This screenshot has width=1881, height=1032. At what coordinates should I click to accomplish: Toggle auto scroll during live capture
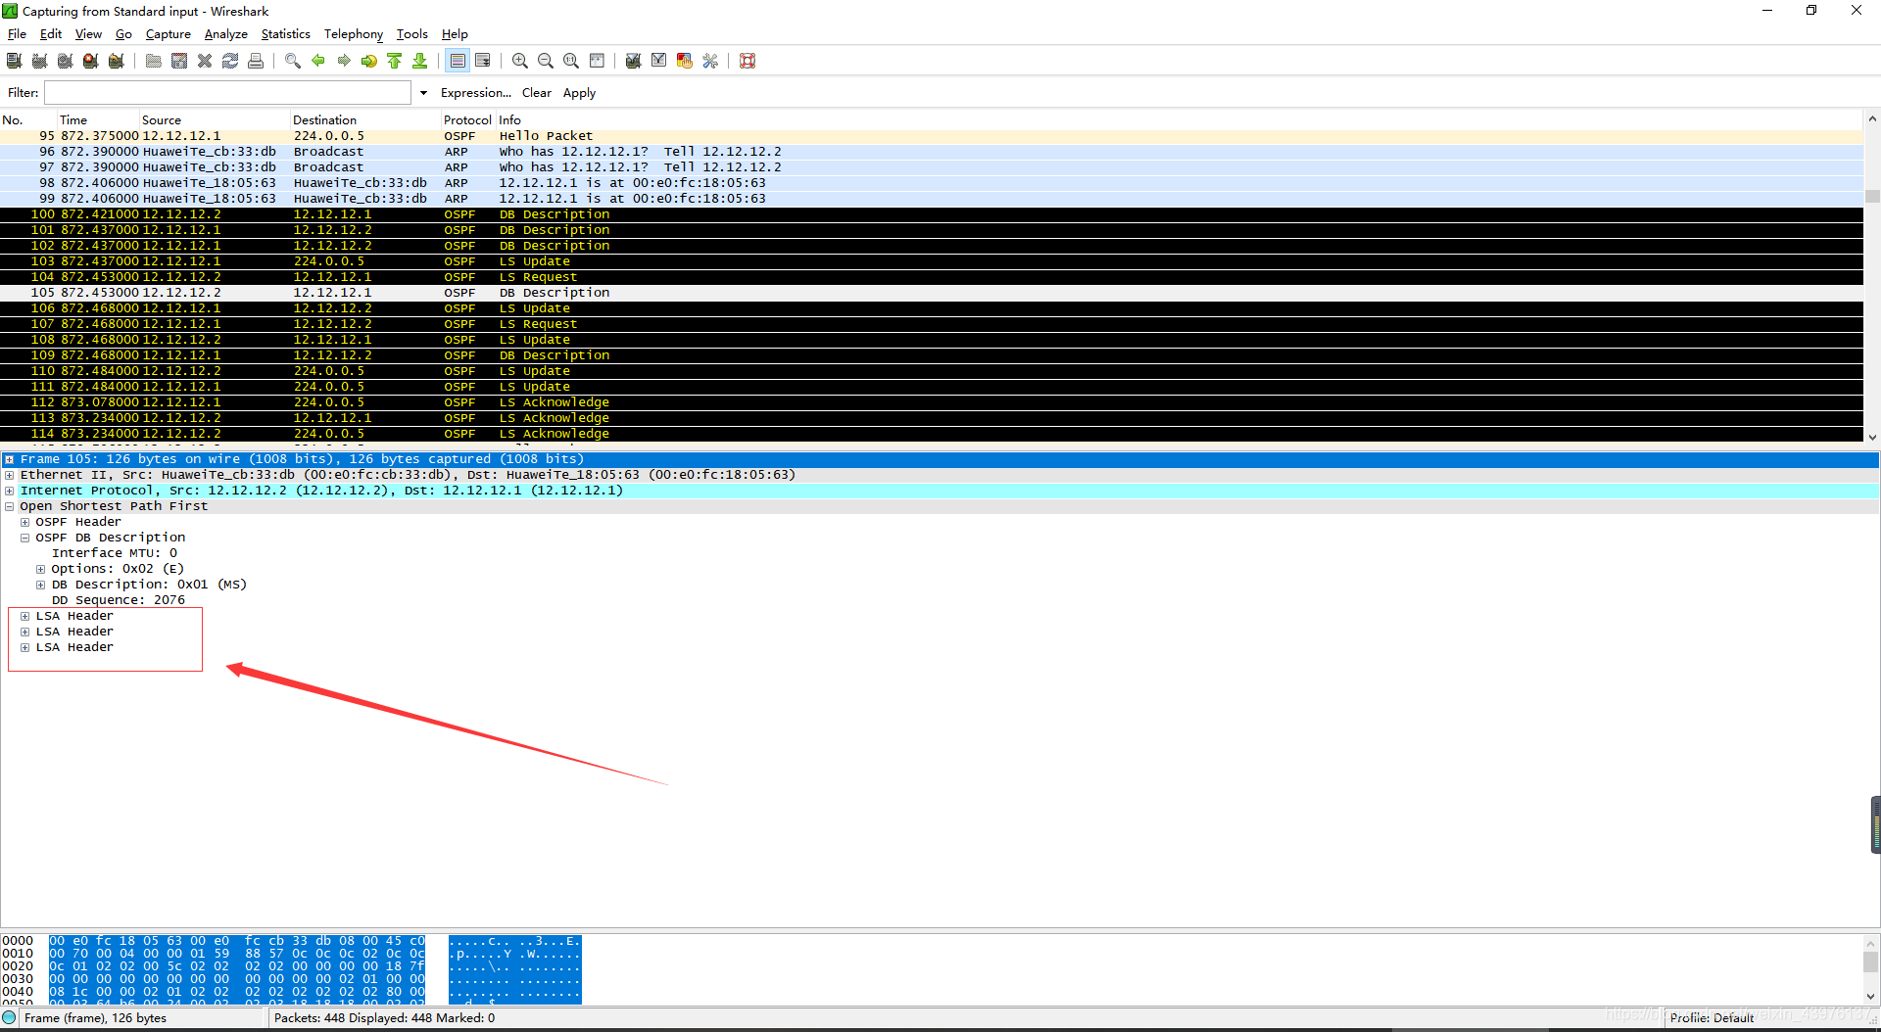[483, 61]
